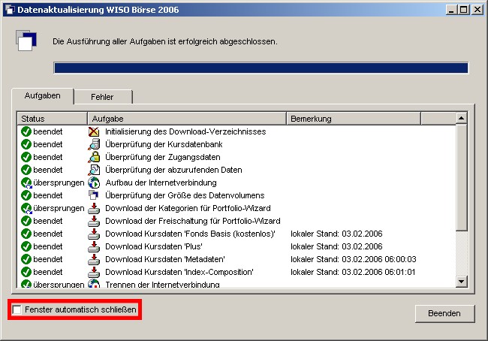488x341 pixels.
Task: Select "Download Kursdaten 'Index-Composition'" task text
Action: (179, 272)
